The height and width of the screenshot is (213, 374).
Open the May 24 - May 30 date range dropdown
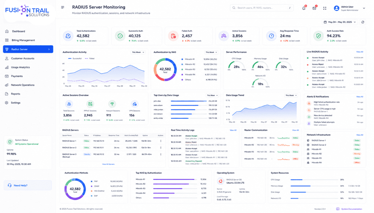click(340, 22)
